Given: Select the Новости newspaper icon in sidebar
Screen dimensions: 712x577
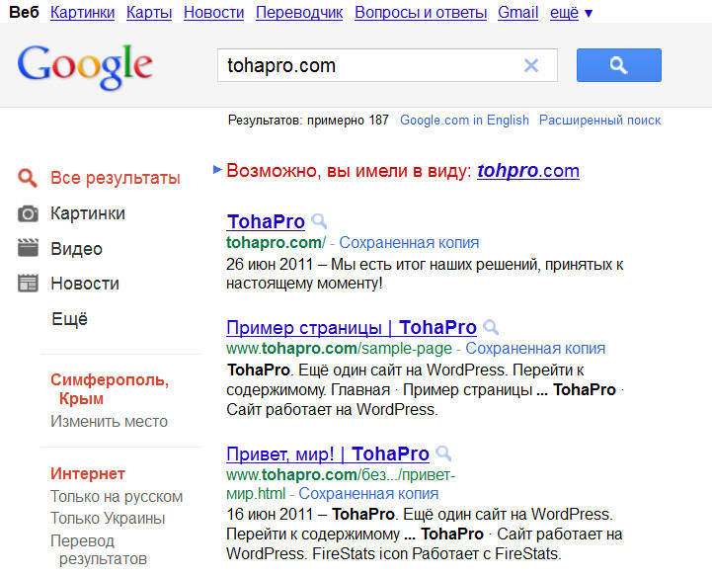Looking at the screenshot, I should [x=29, y=283].
